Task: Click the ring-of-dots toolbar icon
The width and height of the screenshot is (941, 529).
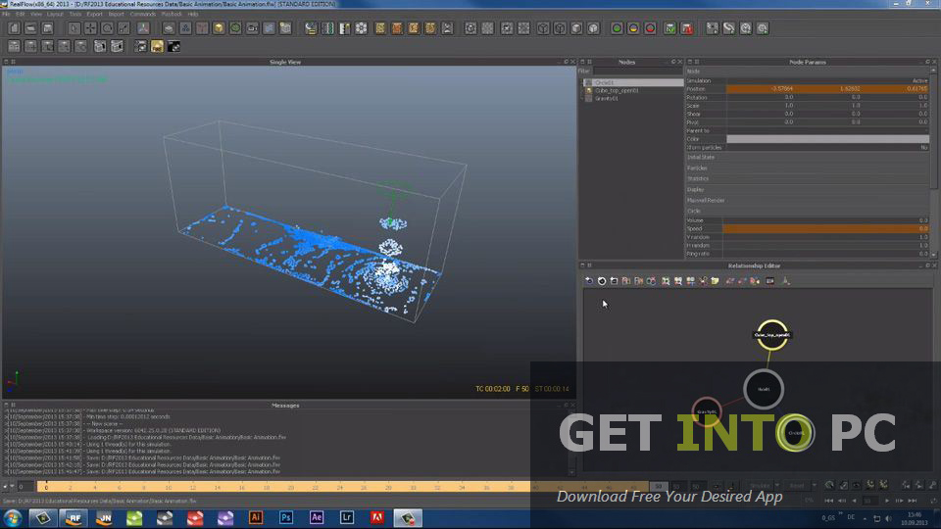Action: point(361,28)
